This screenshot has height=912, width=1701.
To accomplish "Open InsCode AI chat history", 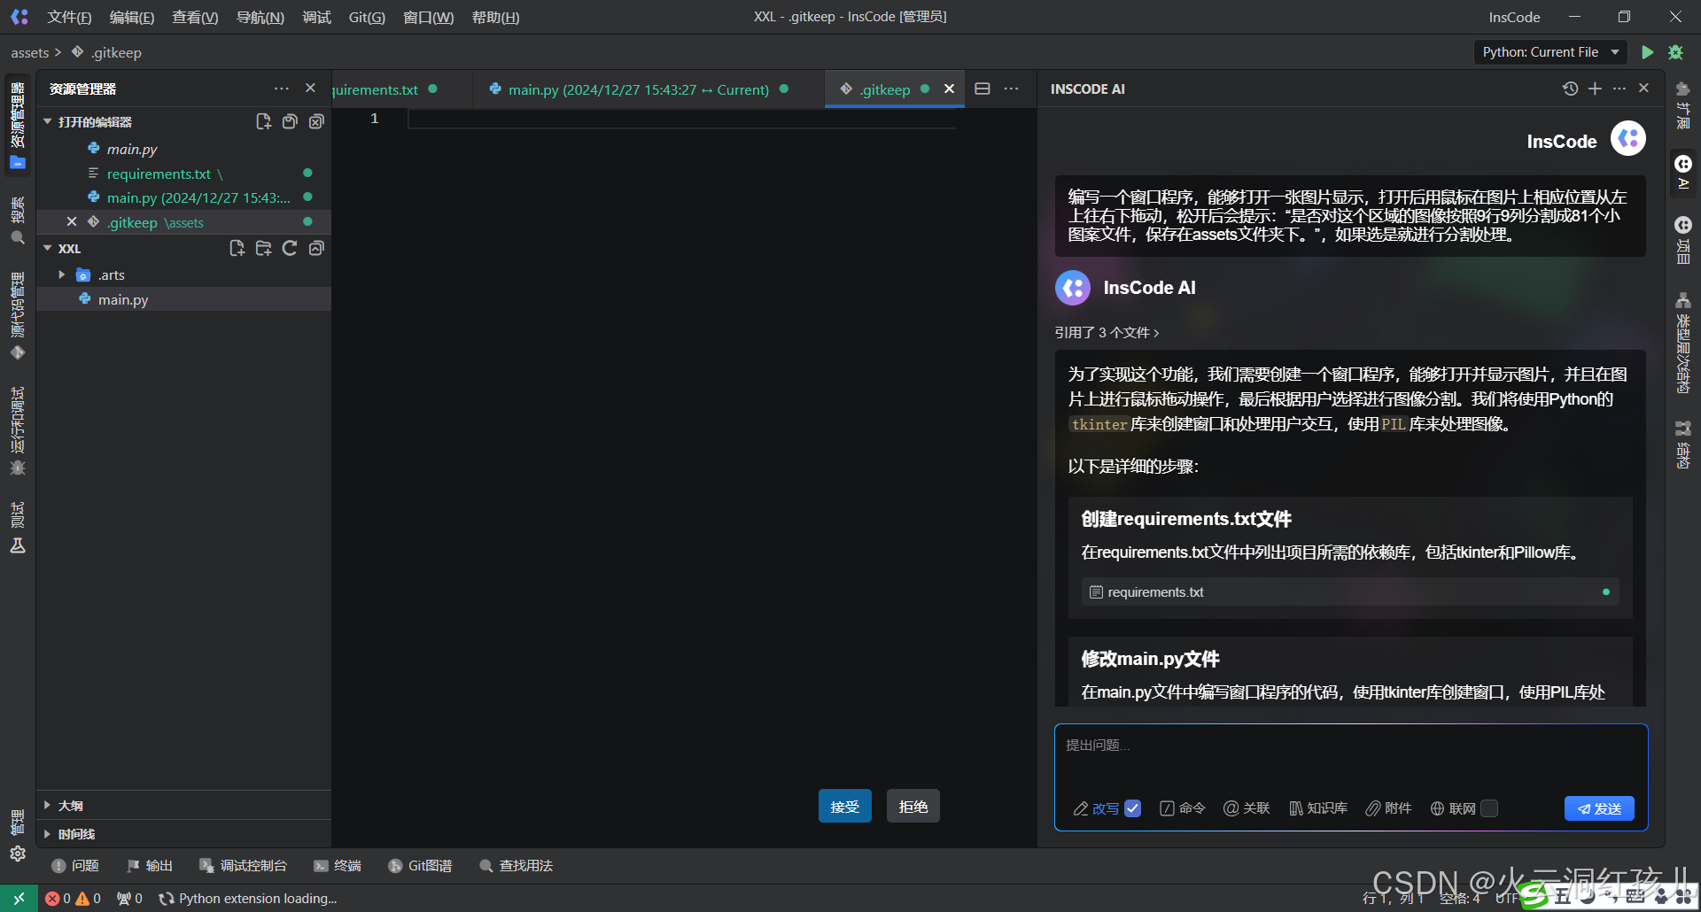I will click(x=1570, y=89).
